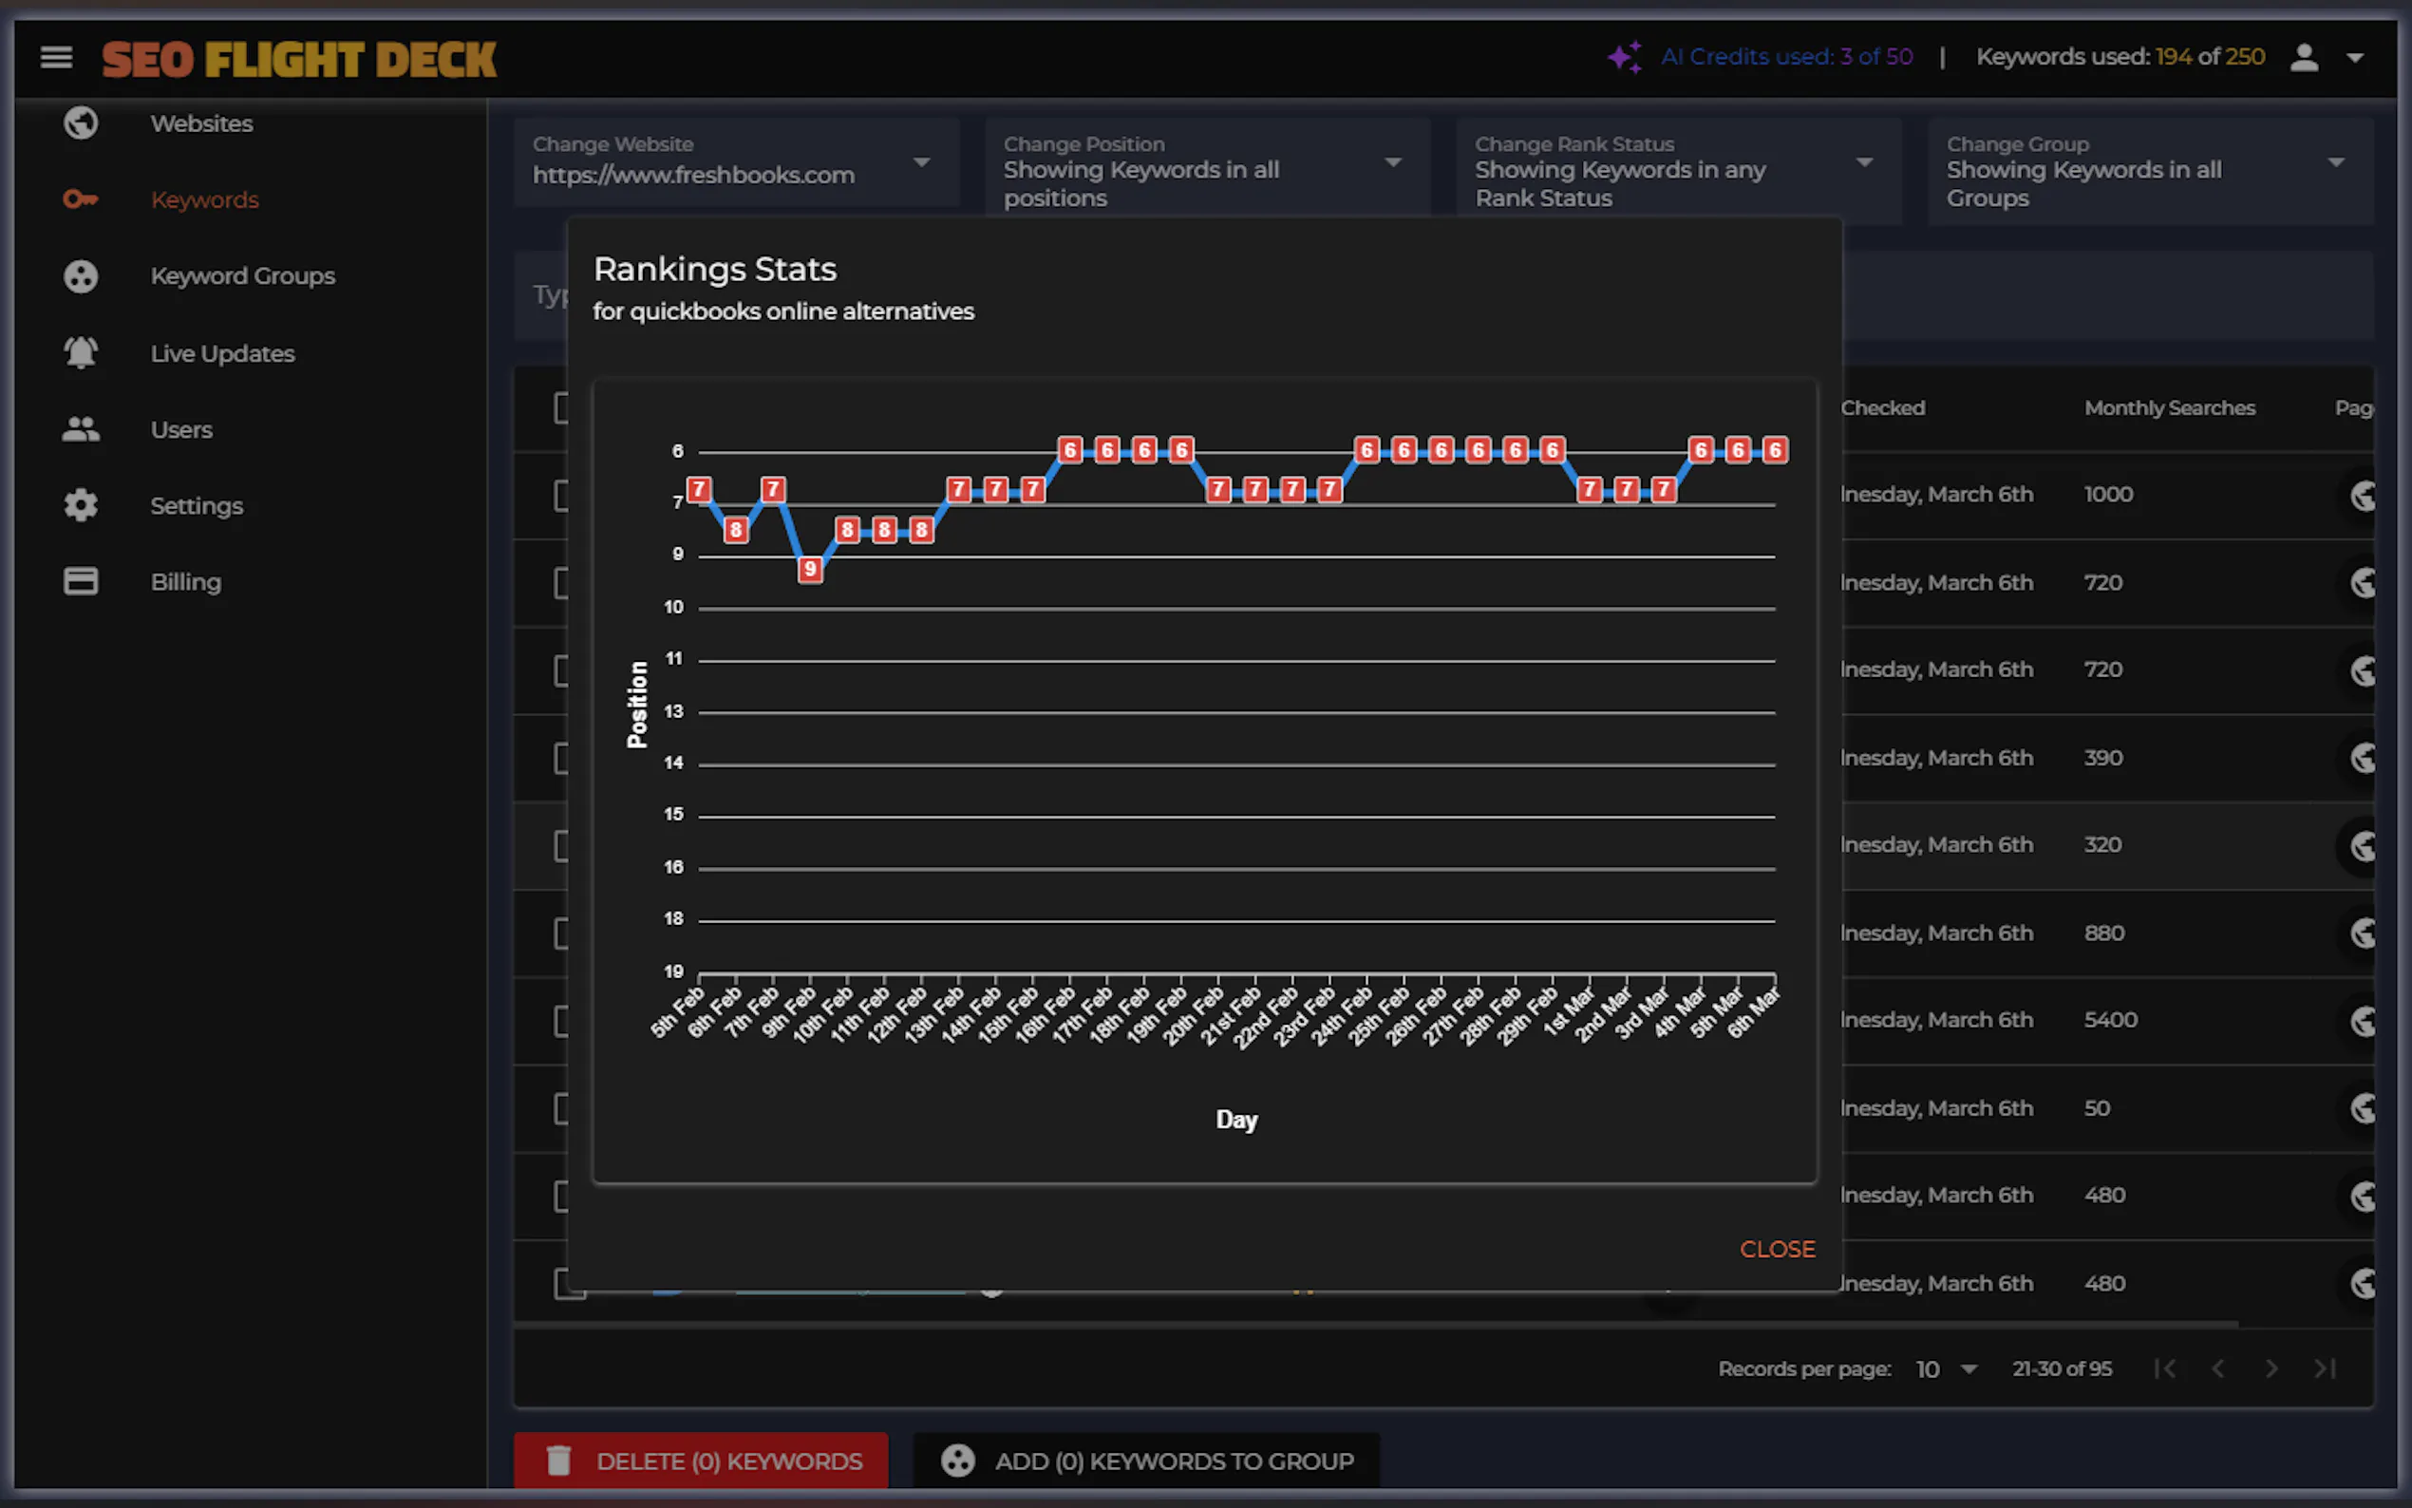Check the first keyword row checkbox
Viewport: 2412px width, 1508px height.
click(561, 496)
